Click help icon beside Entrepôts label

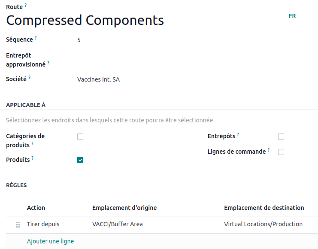coord(238,134)
